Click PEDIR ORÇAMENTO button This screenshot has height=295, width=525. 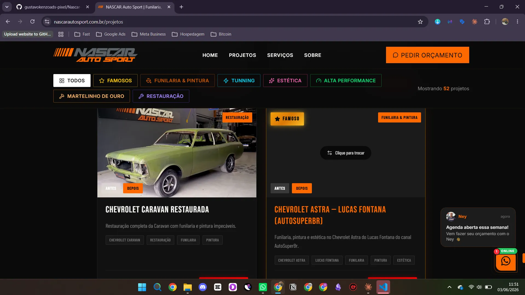click(427, 55)
